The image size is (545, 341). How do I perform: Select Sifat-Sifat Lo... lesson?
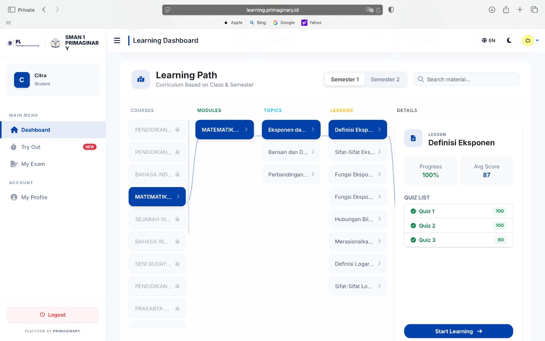click(358, 286)
